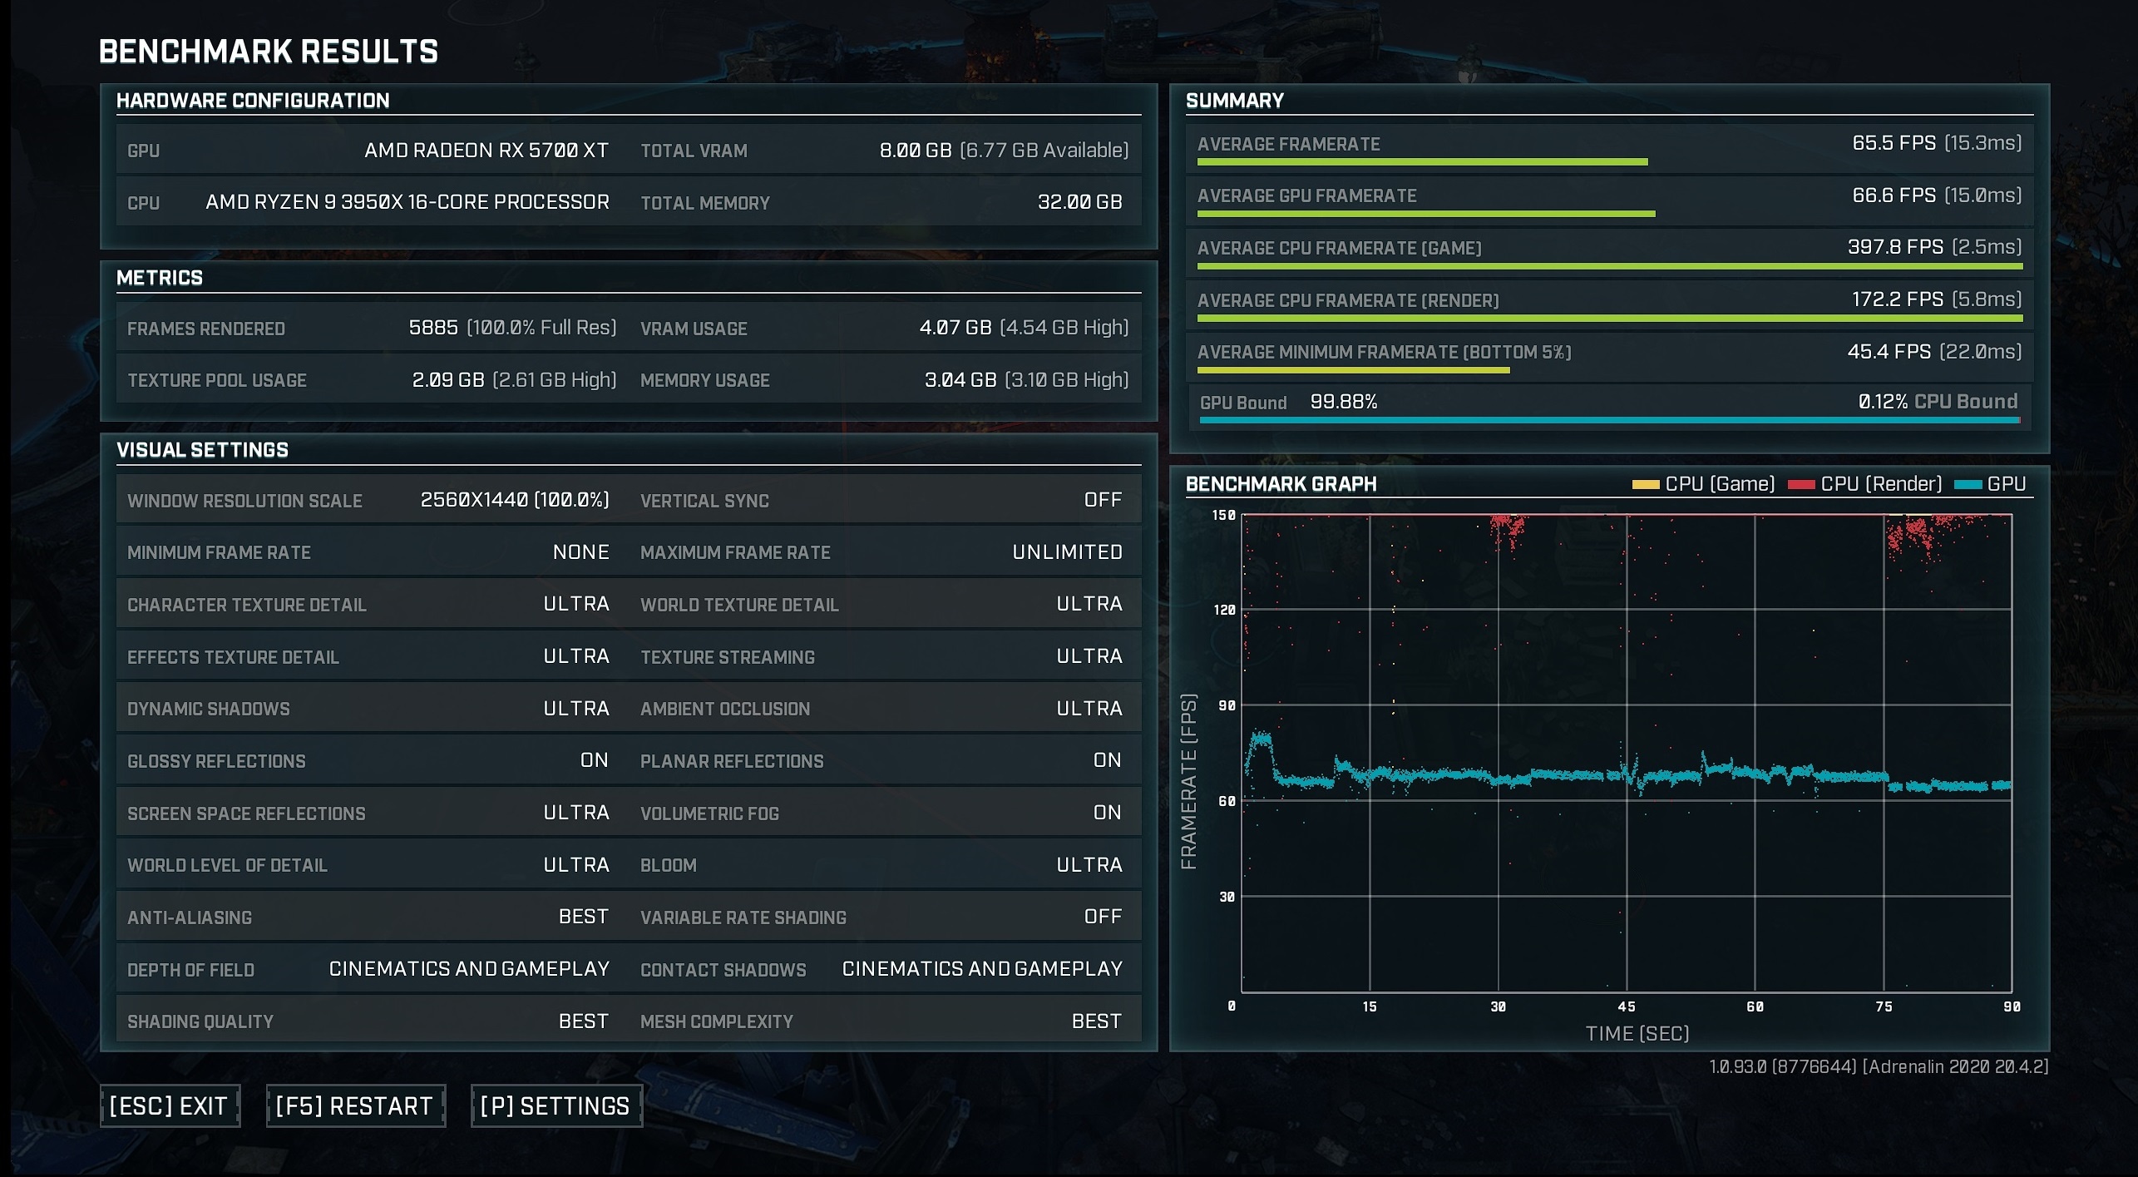The height and width of the screenshot is (1177, 2138).
Task: Click the 45.4 FPS minimum framerate value
Action: point(1889,352)
